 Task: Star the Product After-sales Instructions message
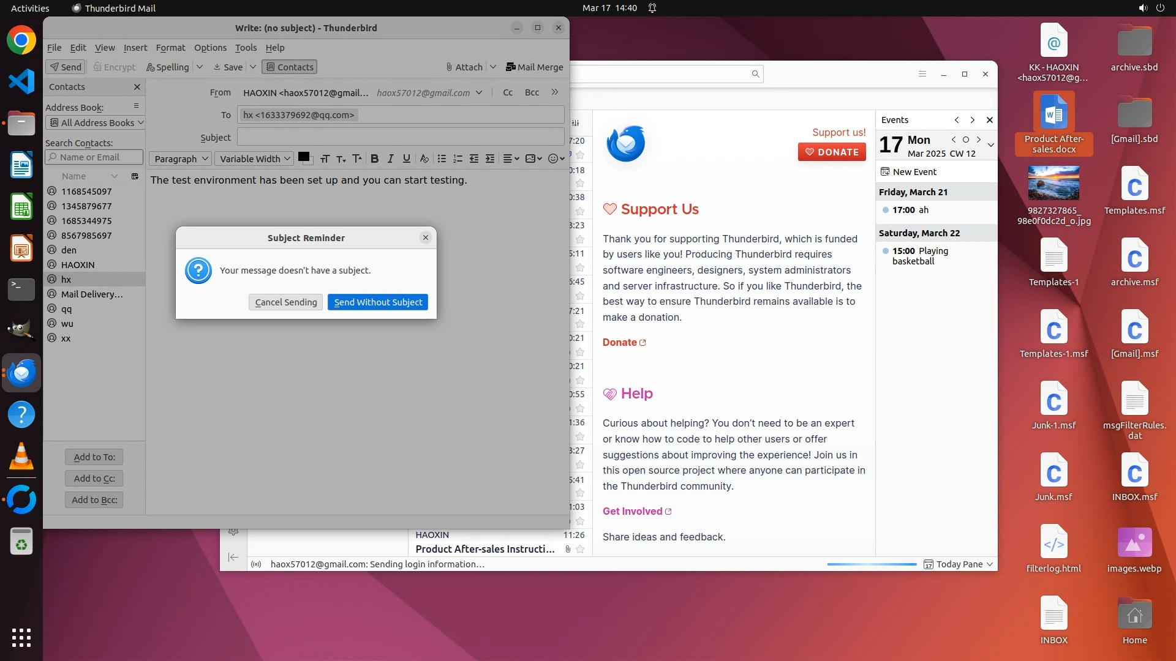580,550
